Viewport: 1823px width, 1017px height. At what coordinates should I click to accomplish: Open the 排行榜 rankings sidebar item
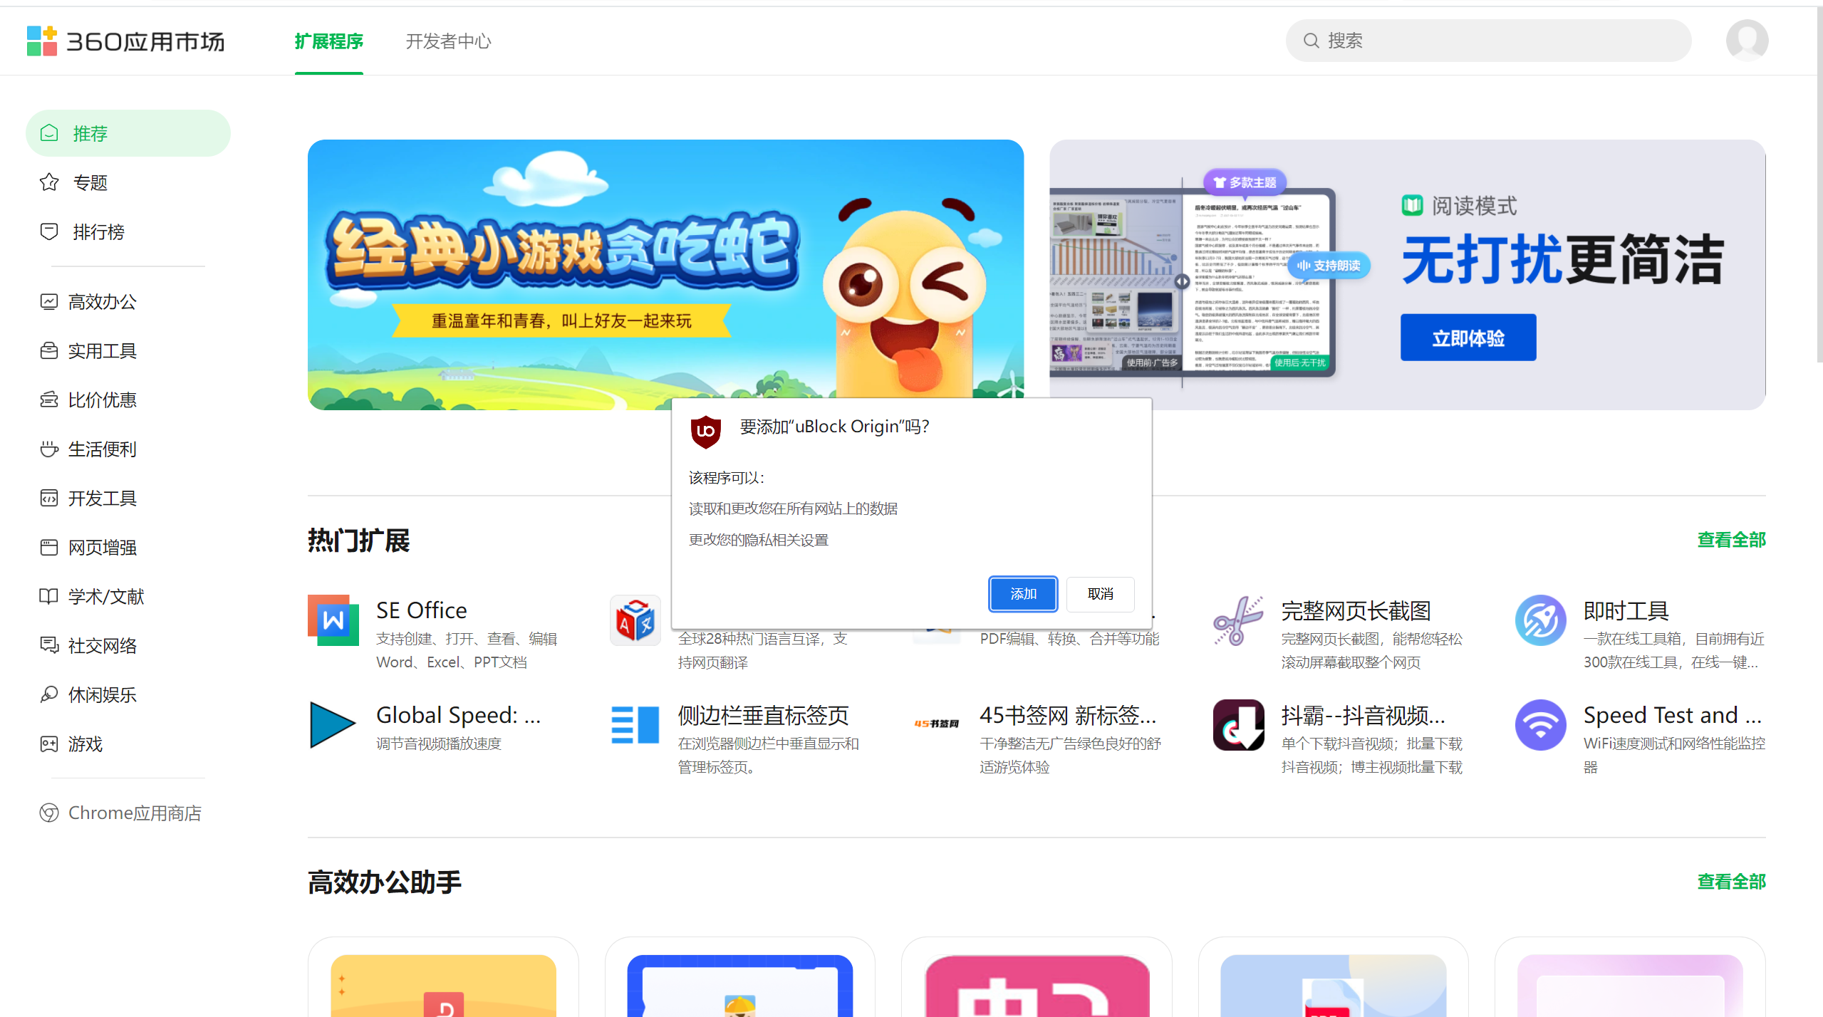pyautogui.click(x=98, y=231)
